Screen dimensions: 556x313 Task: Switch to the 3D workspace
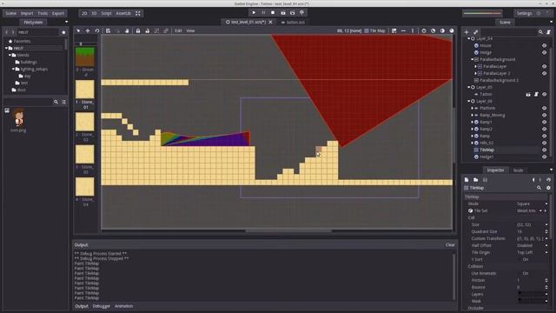coord(94,13)
